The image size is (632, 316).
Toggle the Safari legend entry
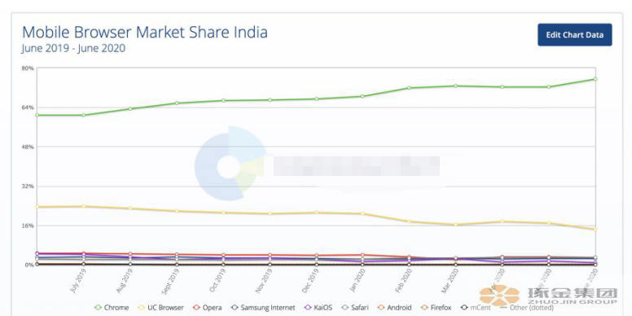pyautogui.click(x=354, y=308)
